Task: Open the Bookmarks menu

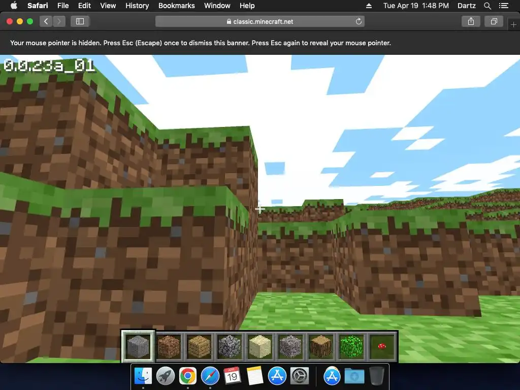Action: pos(176,6)
